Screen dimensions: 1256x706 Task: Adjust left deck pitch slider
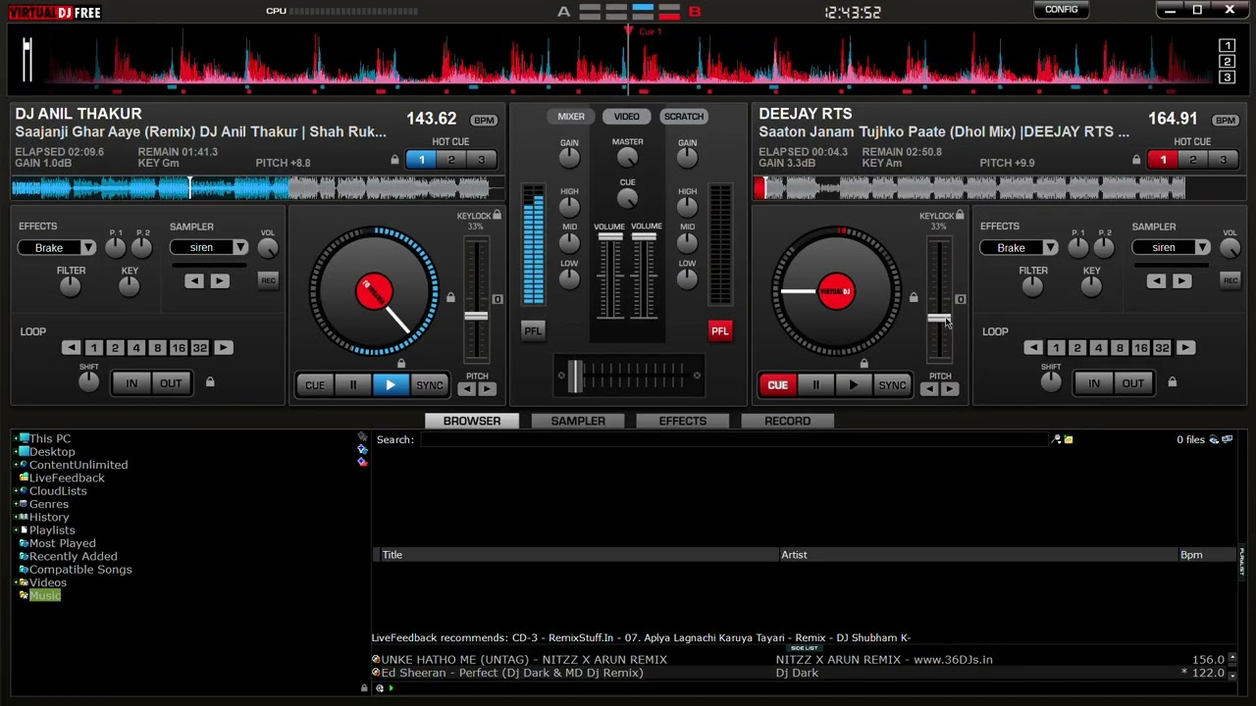click(x=476, y=316)
